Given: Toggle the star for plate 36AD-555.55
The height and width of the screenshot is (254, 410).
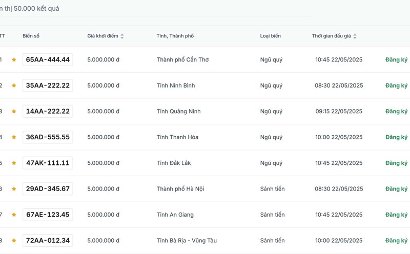Looking at the screenshot, I should pos(14,137).
